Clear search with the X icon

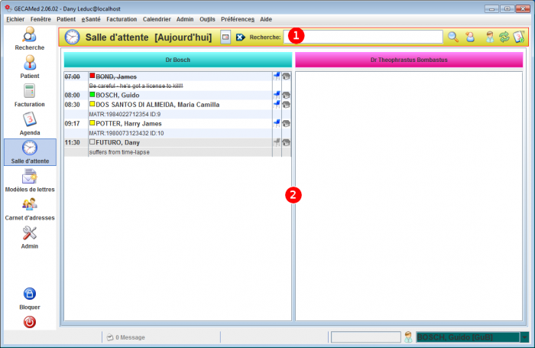tap(240, 37)
